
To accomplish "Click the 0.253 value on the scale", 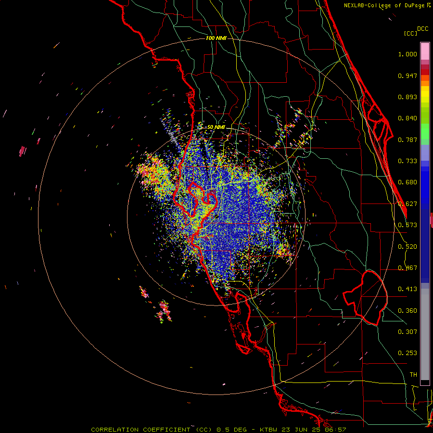I will click(x=408, y=353).
